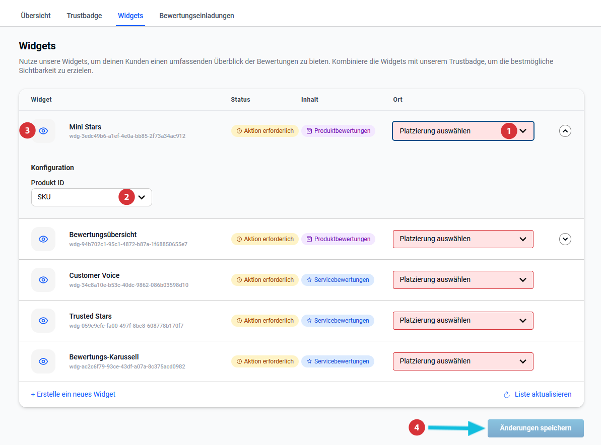Click the refresh icon beside Liste aktualisieren
Viewport: 601px width, 445px height.
click(507, 395)
